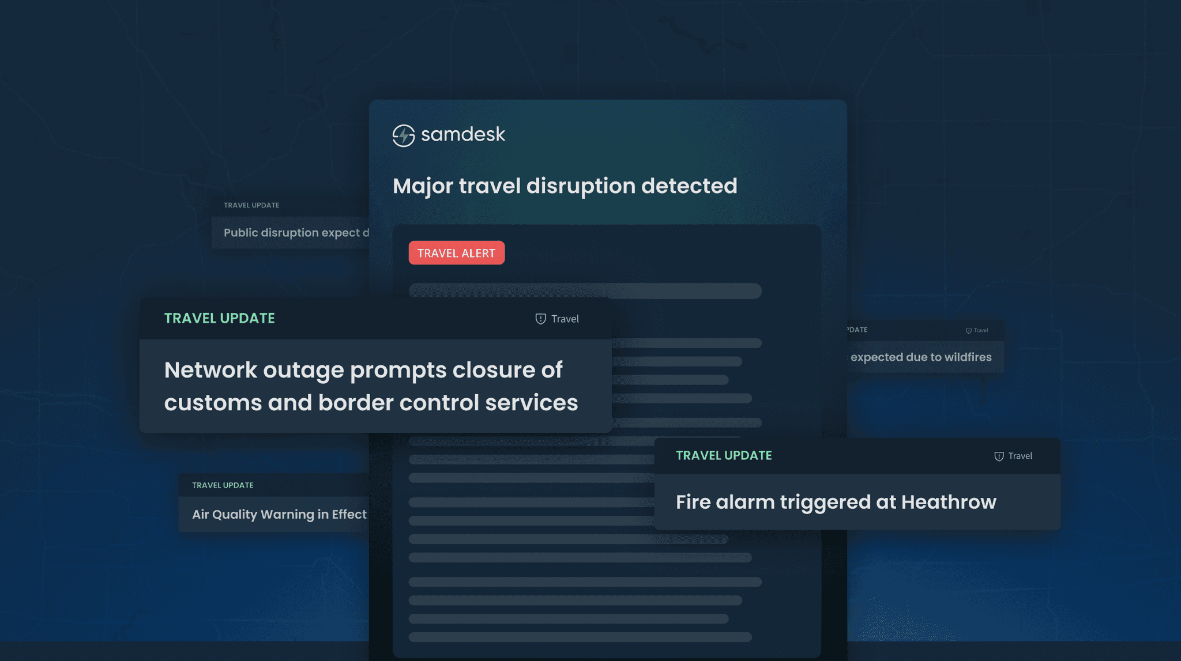Select the TRAVEL UPDATE tab on the Network outage card
This screenshot has width=1181, height=661.
(x=219, y=318)
